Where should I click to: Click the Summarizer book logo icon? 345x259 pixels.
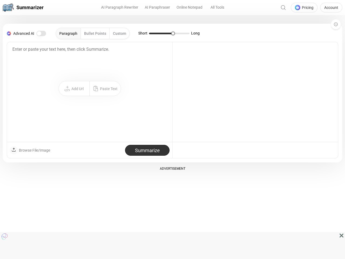point(8,8)
